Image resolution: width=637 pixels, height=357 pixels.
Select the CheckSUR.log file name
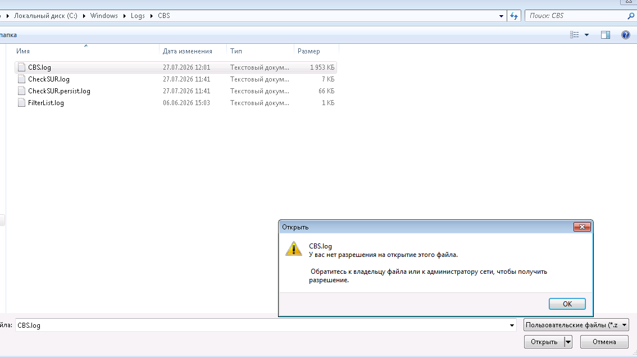[x=49, y=79]
